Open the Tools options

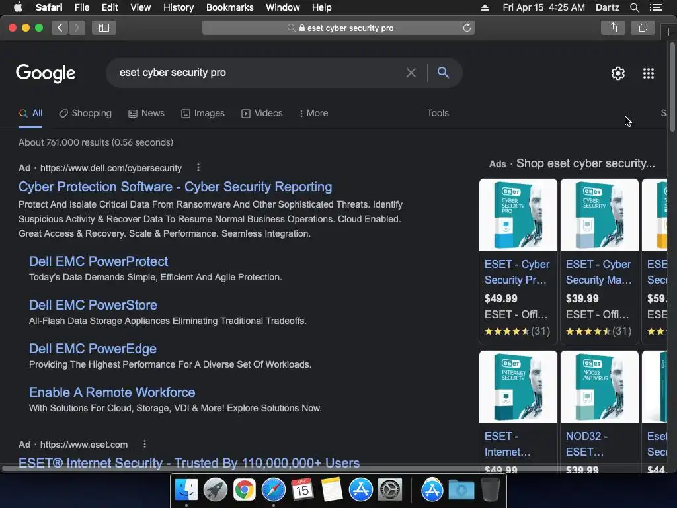click(x=438, y=113)
